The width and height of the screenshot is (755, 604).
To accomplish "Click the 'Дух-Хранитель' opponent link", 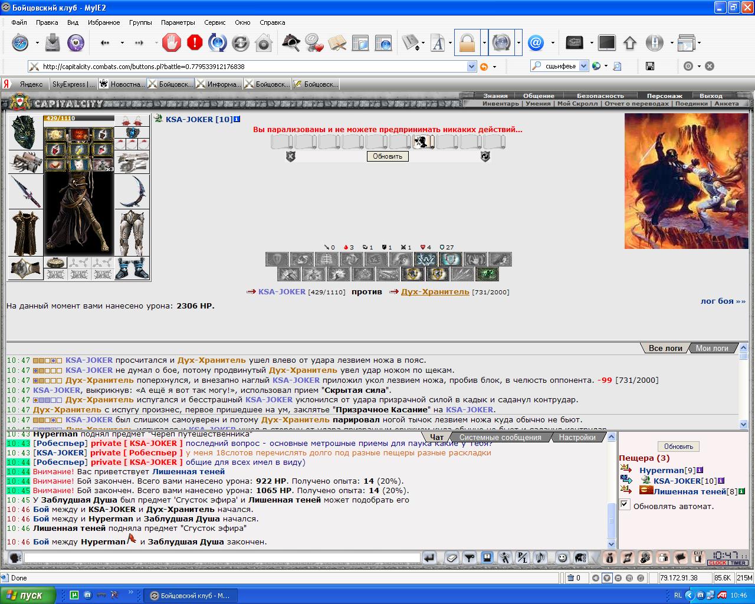I will coord(435,291).
